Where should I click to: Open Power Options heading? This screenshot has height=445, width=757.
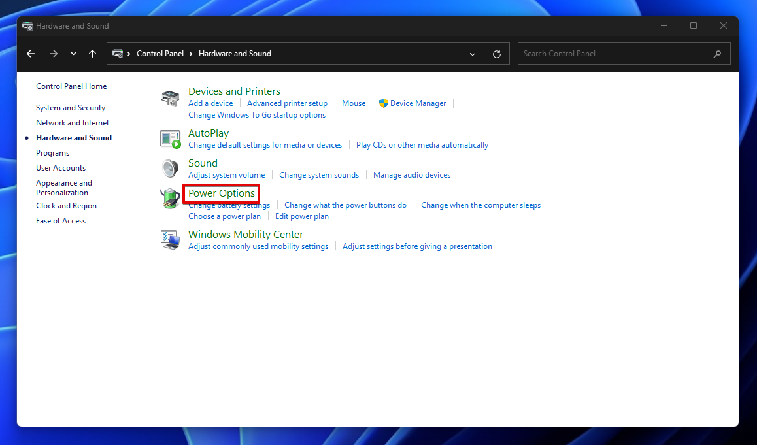coord(221,193)
